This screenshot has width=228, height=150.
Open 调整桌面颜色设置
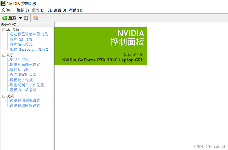pyautogui.click(x=25, y=64)
